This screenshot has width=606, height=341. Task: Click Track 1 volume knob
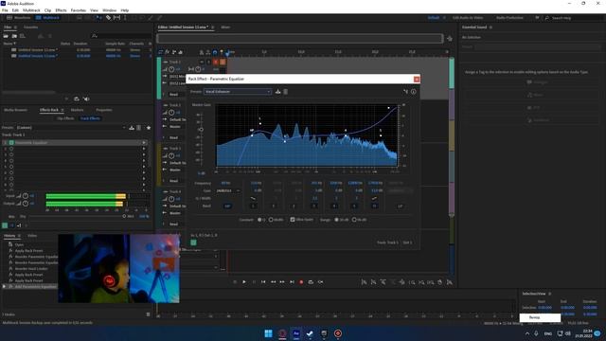click(171, 69)
